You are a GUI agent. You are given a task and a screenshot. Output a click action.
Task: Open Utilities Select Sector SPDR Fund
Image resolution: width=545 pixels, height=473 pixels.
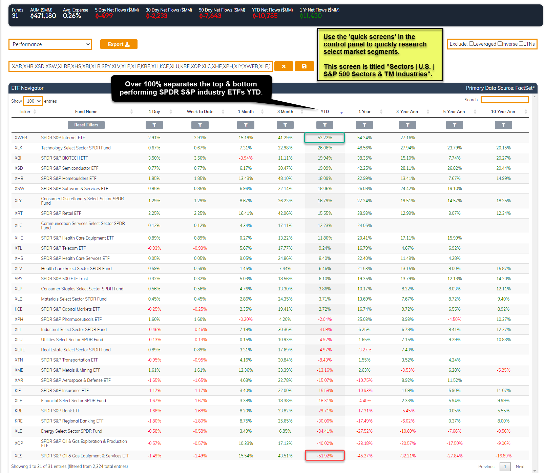point(72,340)
